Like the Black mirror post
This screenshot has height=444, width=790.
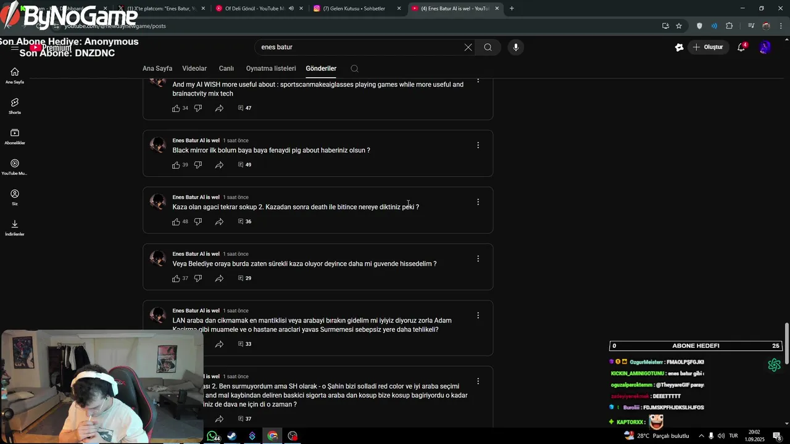(176, 165)
